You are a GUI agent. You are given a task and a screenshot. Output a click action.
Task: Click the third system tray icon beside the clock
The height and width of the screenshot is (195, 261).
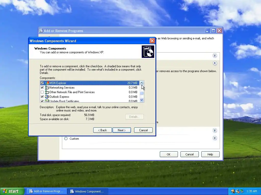point(242,191)
